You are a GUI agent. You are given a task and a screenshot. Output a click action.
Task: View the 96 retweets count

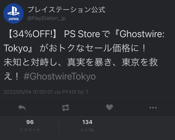click(30, 122)
